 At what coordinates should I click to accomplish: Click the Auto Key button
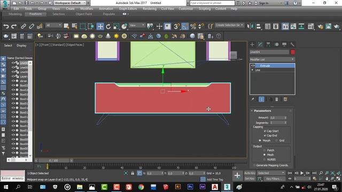250,173
